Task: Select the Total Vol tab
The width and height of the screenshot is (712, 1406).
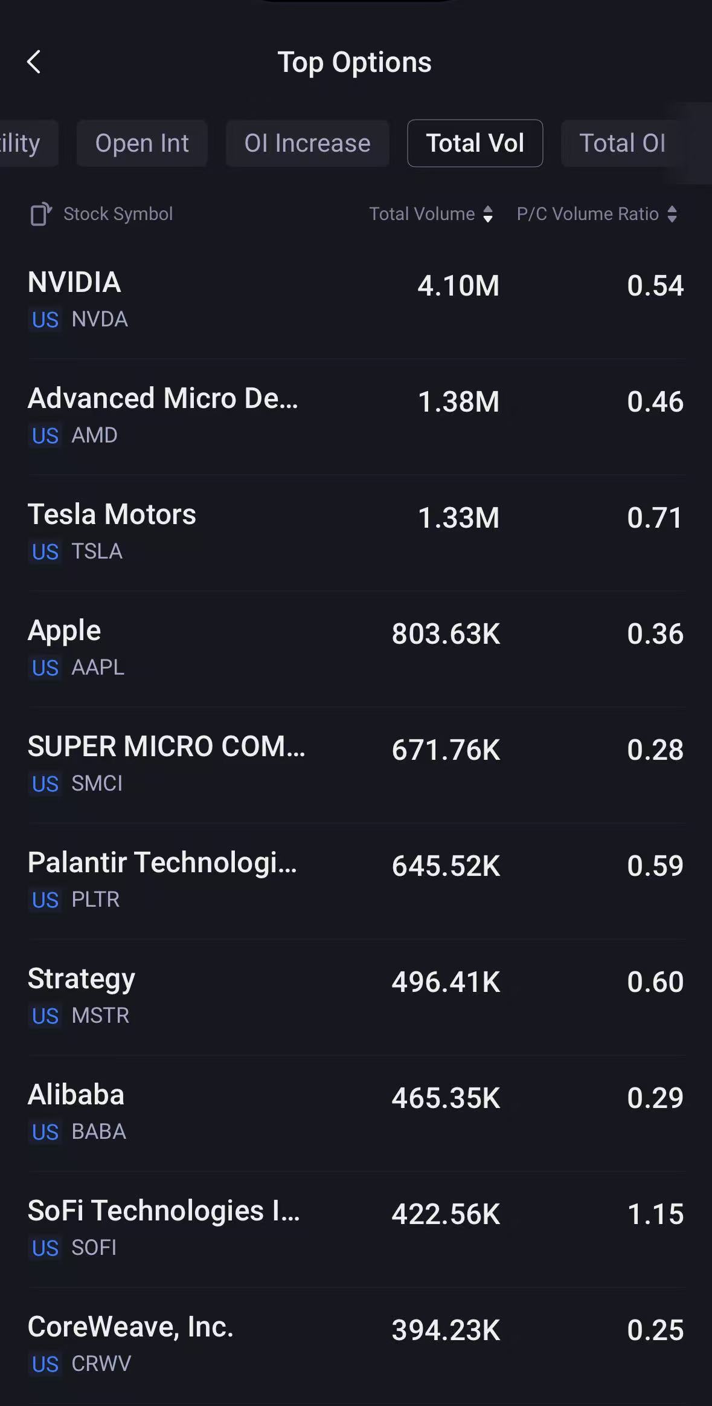Action: (x=475, y=143)
